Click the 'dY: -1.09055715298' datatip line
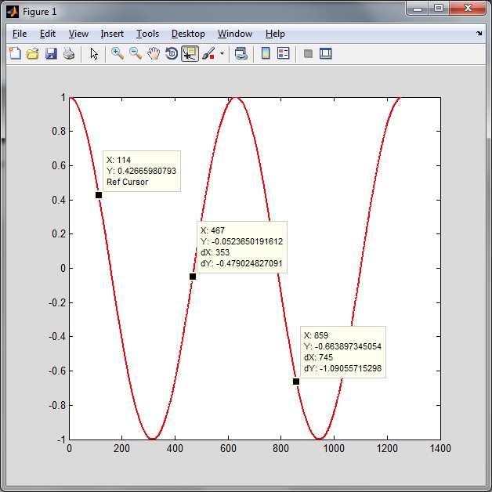The image size is (492, 492). (342, 368)
